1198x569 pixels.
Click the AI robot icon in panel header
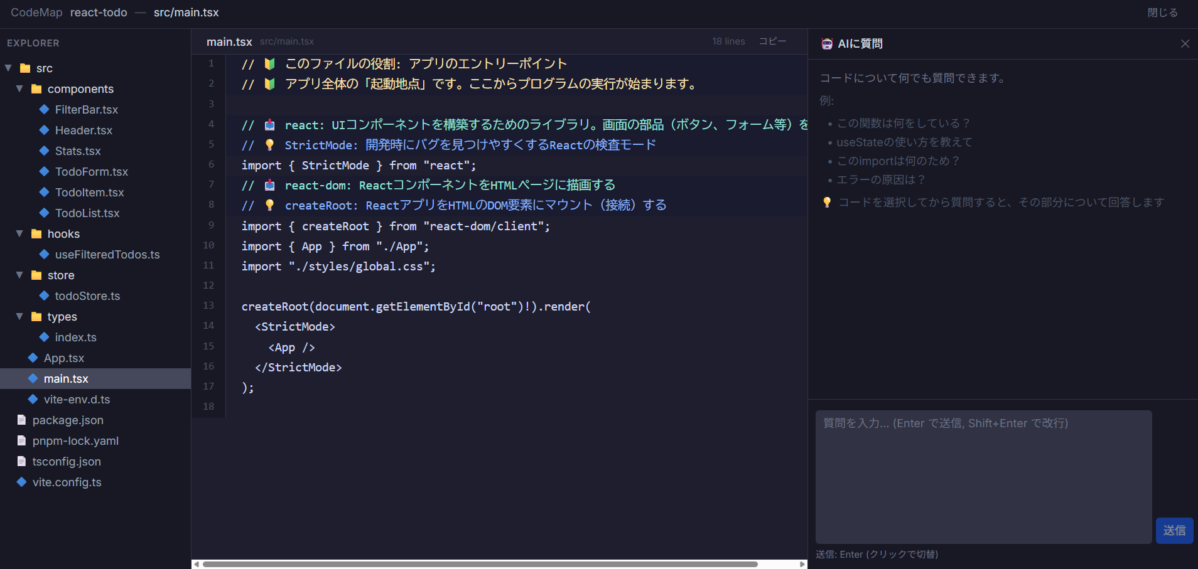(827, 43)
